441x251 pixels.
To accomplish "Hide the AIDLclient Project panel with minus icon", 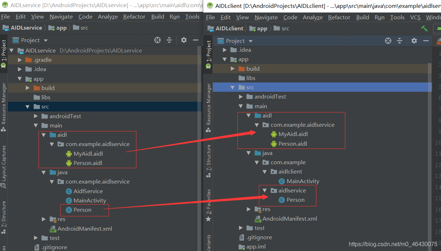I will tap(426, 41).
